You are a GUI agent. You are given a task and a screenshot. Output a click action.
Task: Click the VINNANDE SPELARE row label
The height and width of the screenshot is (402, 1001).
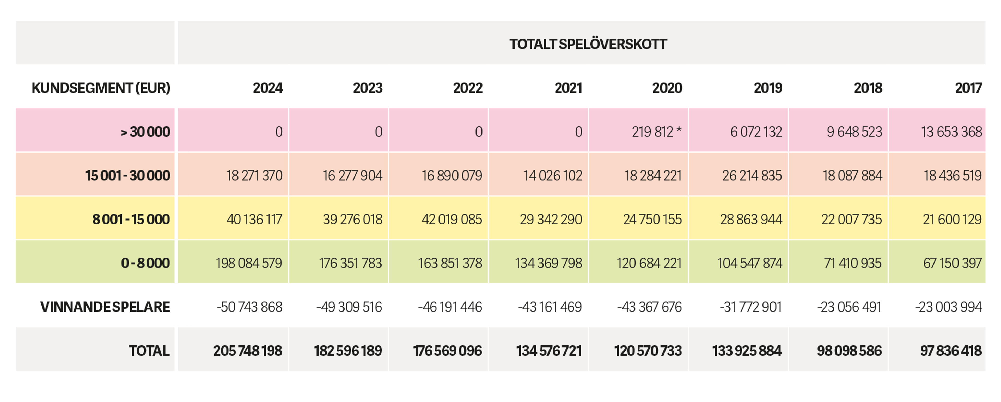pyautogui.click(x=105, y=307)
